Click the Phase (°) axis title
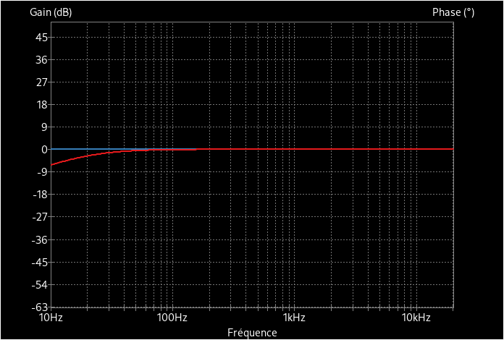504x340 pixels. coord(453,12)
